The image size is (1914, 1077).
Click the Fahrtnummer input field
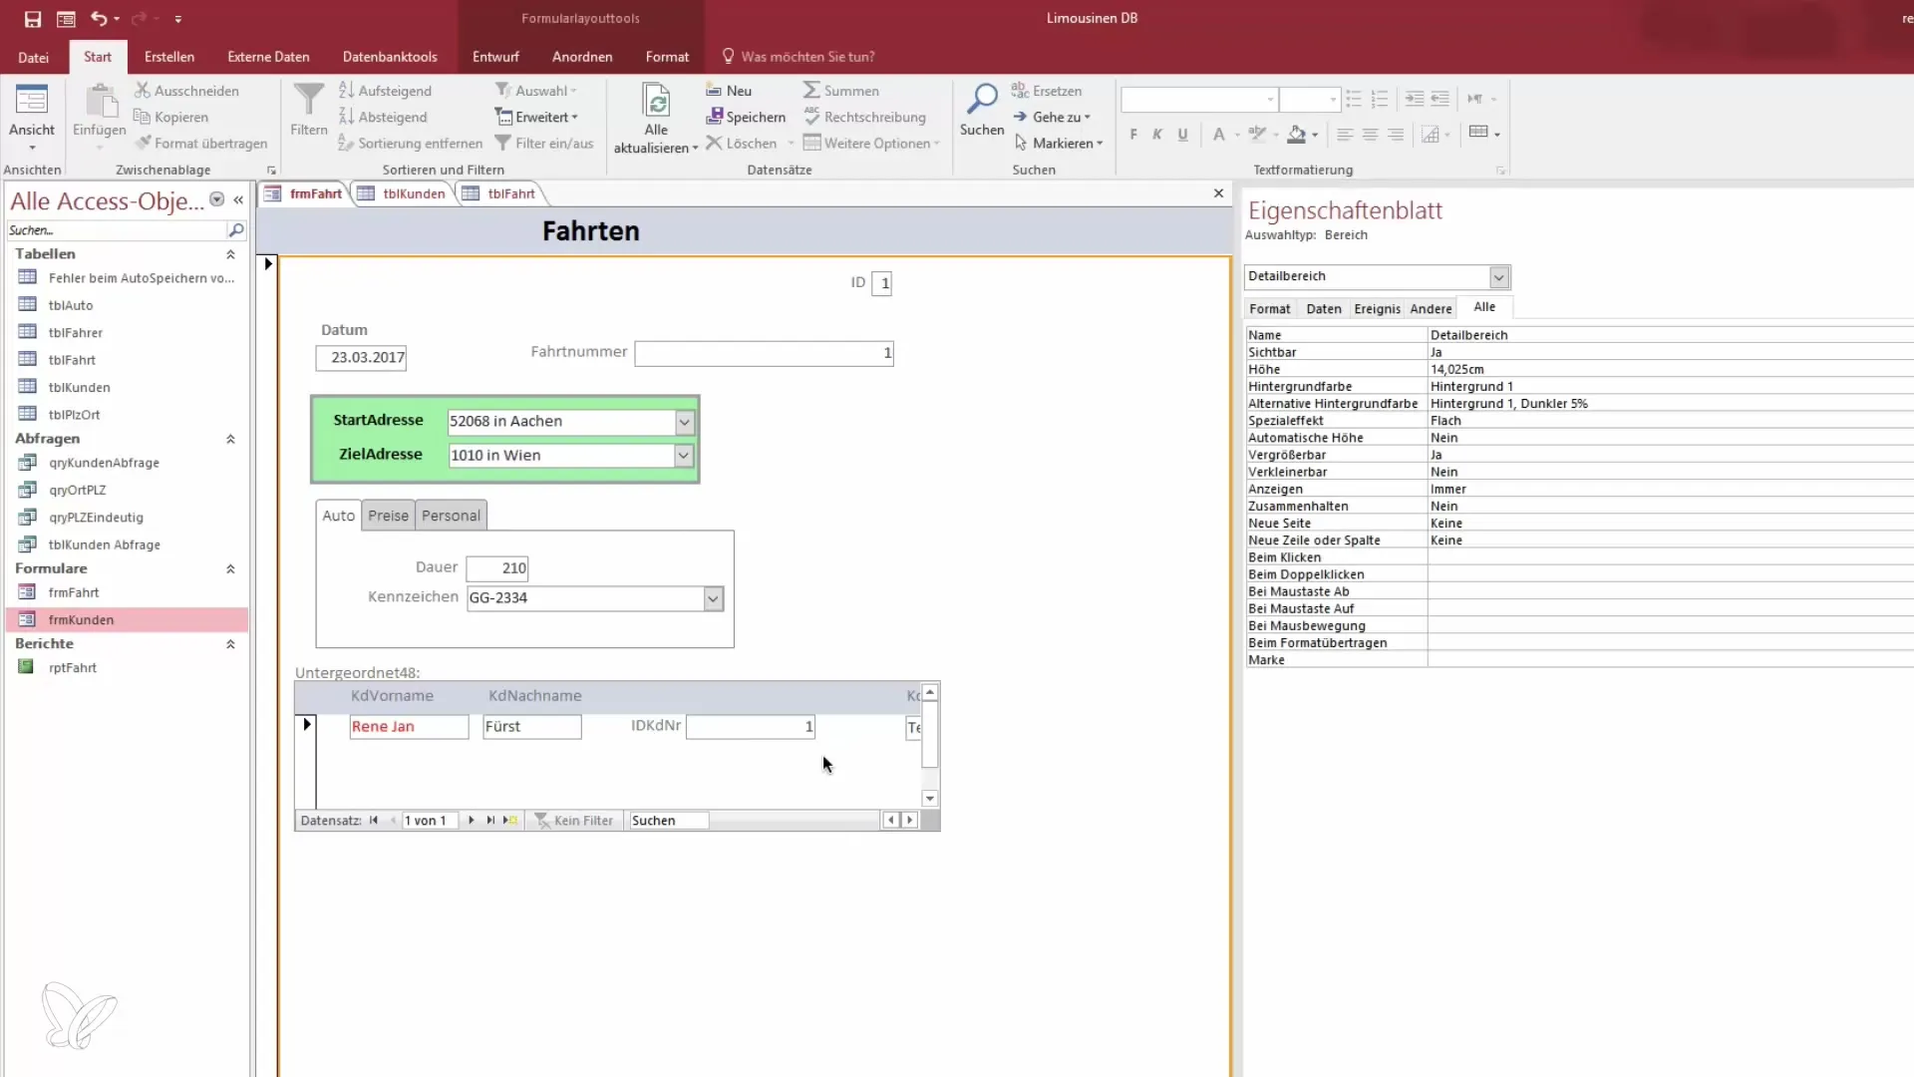point(765,353)
